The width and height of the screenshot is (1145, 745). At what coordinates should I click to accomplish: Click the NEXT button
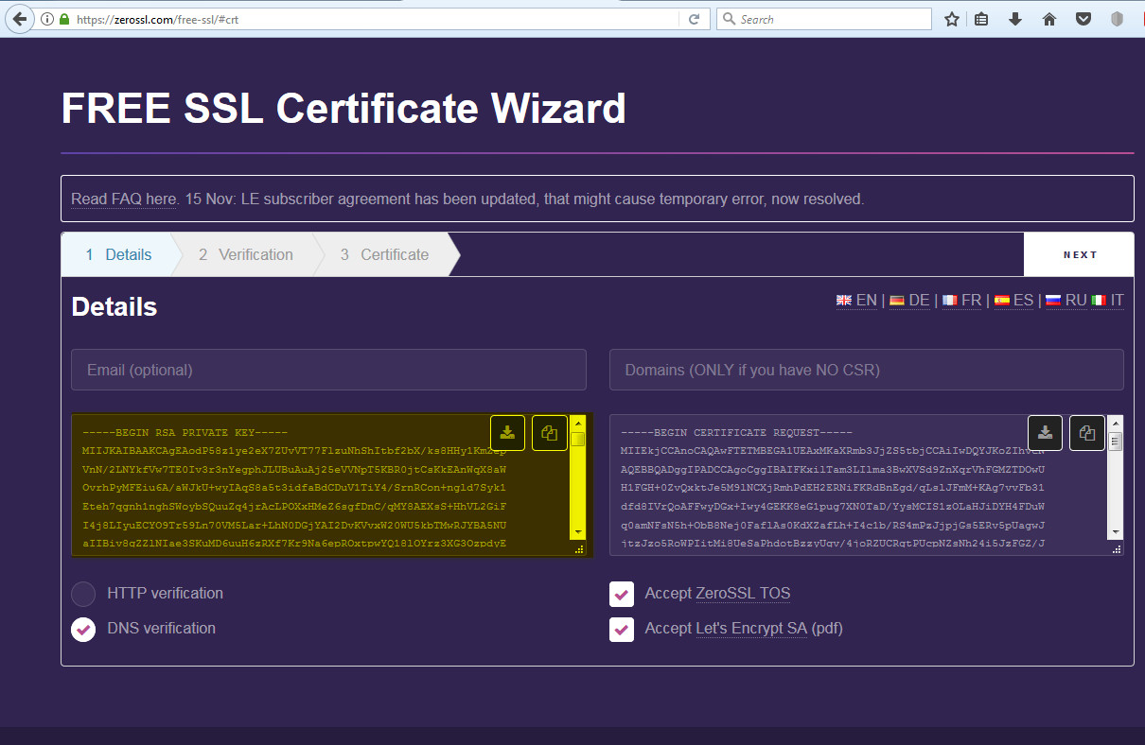[1079, 254]
